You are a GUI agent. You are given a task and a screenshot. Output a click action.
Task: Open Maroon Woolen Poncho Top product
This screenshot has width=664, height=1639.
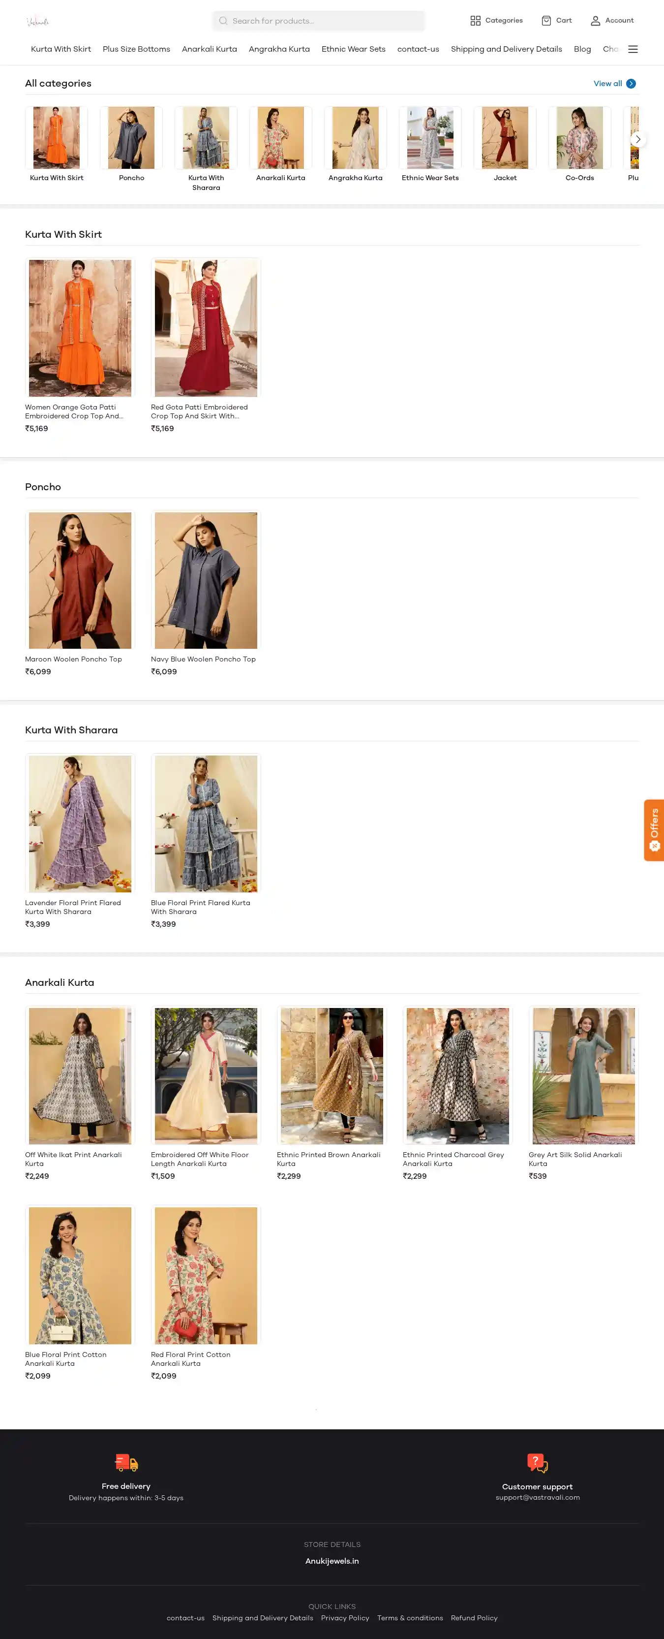click(80, 580)
